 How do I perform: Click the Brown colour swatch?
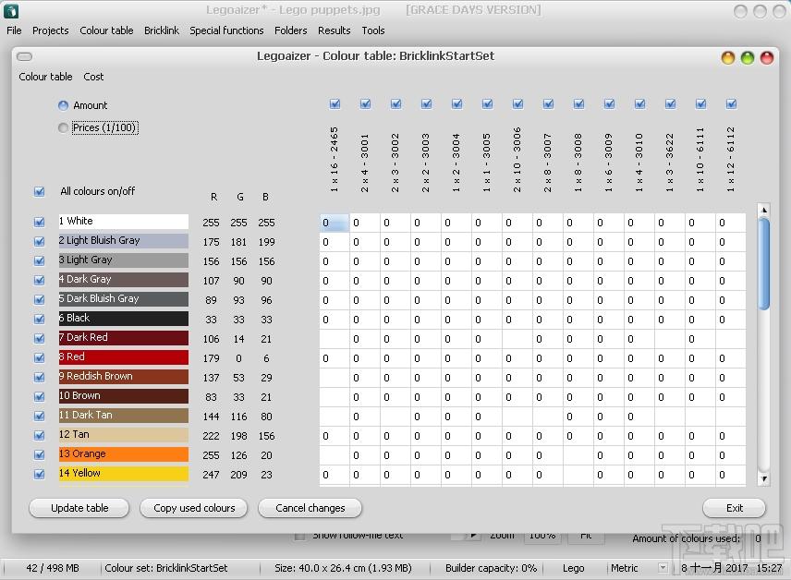(x=124, y=396)
